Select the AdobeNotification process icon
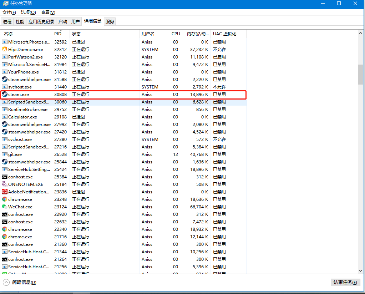 [x=4, y=192]
